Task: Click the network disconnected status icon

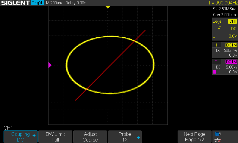Action: pos(218,139)
